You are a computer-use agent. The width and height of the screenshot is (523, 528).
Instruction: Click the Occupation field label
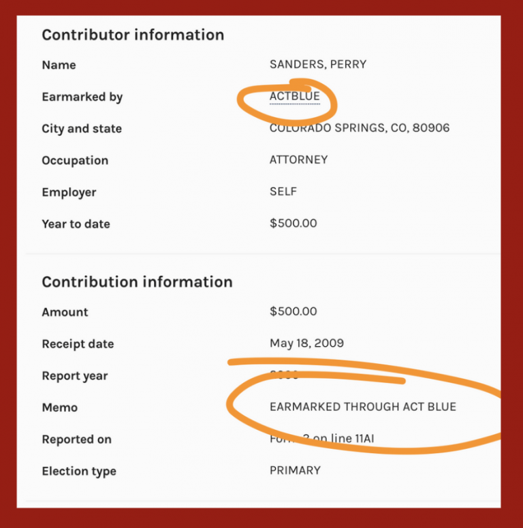[75, 161]
